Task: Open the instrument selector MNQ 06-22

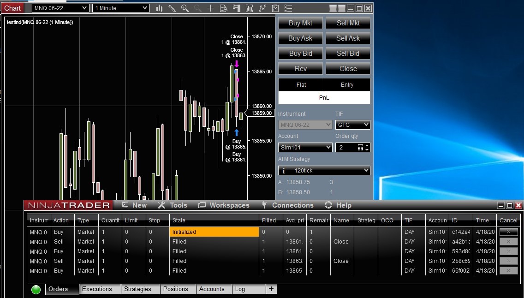Action: click(x=60, y=8)
